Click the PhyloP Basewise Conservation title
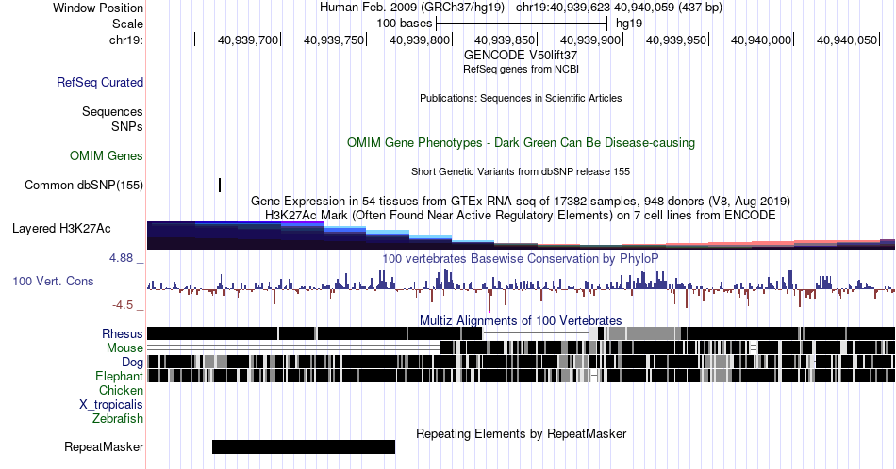The image size is (896, 469). pos(521,258)
